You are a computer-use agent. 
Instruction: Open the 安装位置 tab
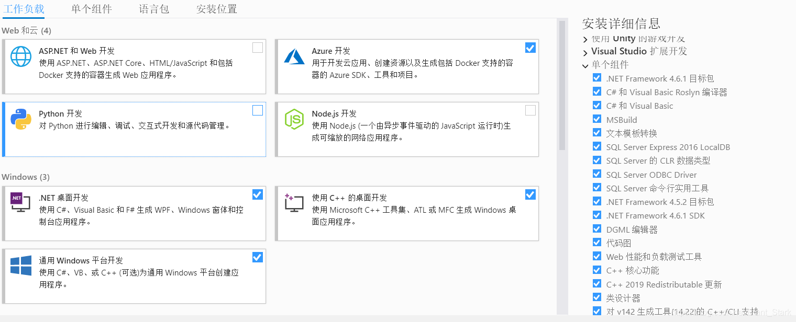click(x=216, y=9)
